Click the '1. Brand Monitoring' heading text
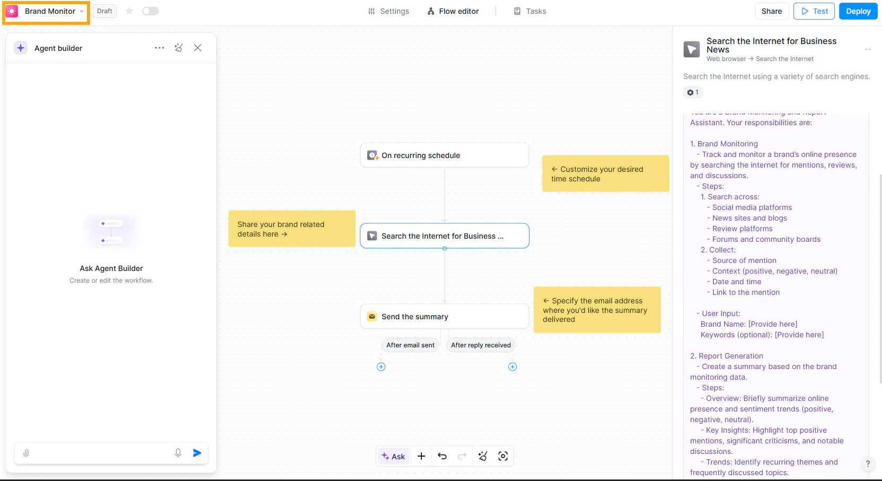882x481 pixels. coord(724,144)
